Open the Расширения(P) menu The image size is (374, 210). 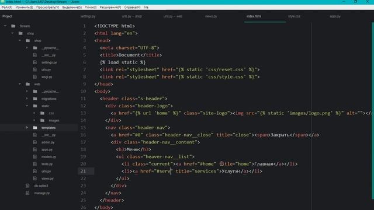[x=110, y=8]
